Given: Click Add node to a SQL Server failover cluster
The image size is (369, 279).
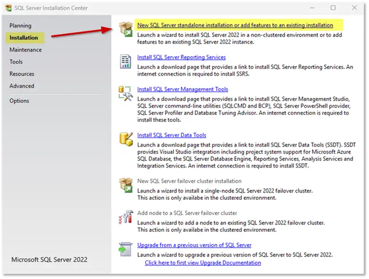Looking at the screenshot, I should (187, 213).
